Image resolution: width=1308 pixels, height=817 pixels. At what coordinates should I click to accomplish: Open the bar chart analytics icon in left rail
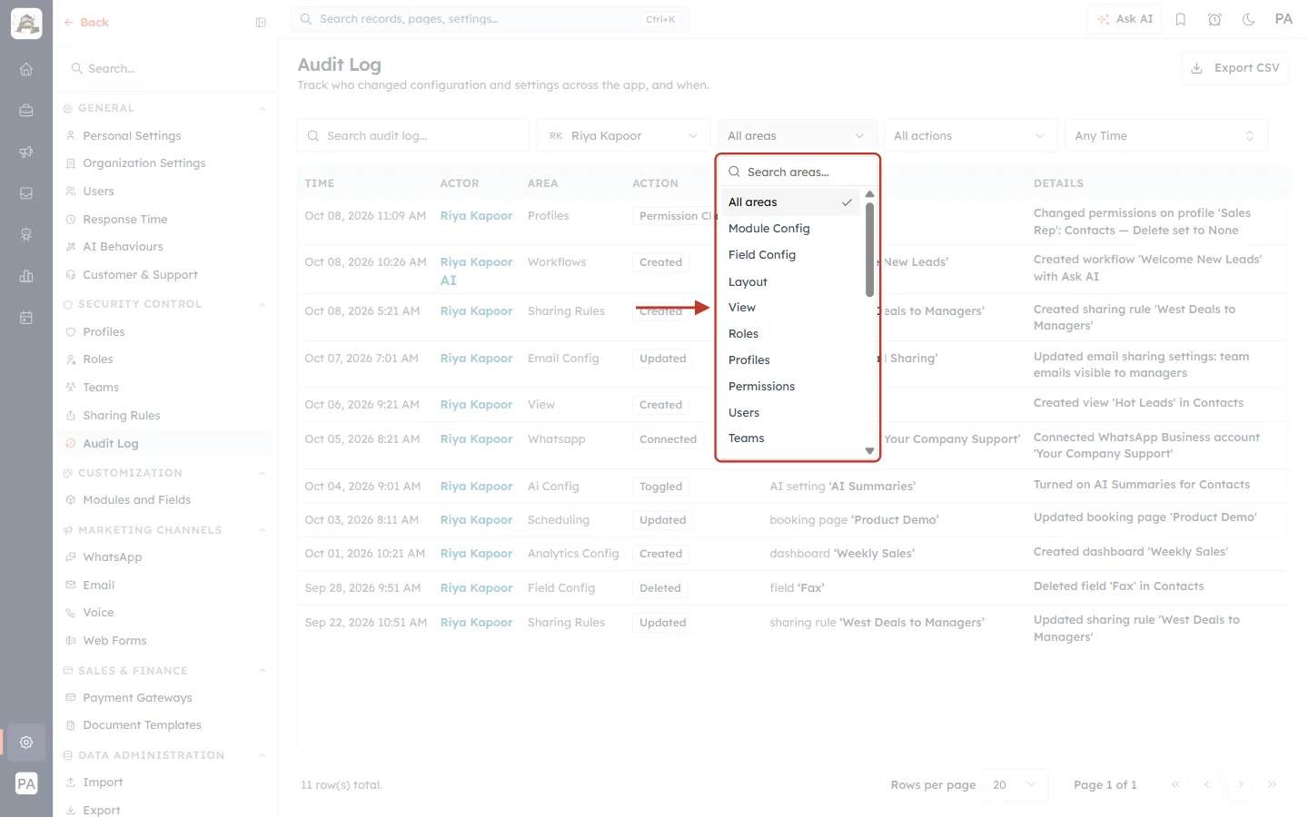tap(26, 276)
